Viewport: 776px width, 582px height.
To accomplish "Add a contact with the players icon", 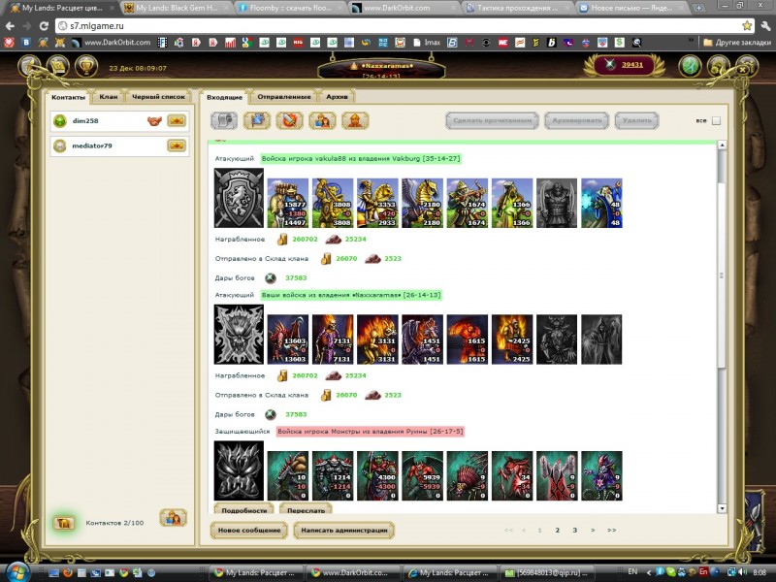I will [x=173, y=518].
